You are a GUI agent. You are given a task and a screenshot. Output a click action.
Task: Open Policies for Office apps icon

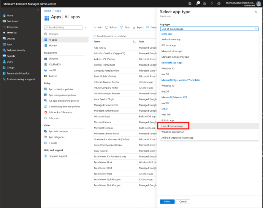click(x=46, y=112)
